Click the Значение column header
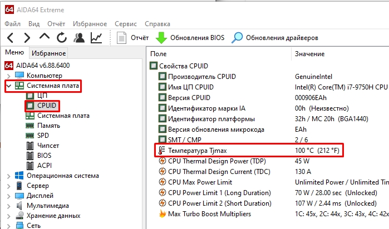Viewport: 389px width, 229px height. 309,54
